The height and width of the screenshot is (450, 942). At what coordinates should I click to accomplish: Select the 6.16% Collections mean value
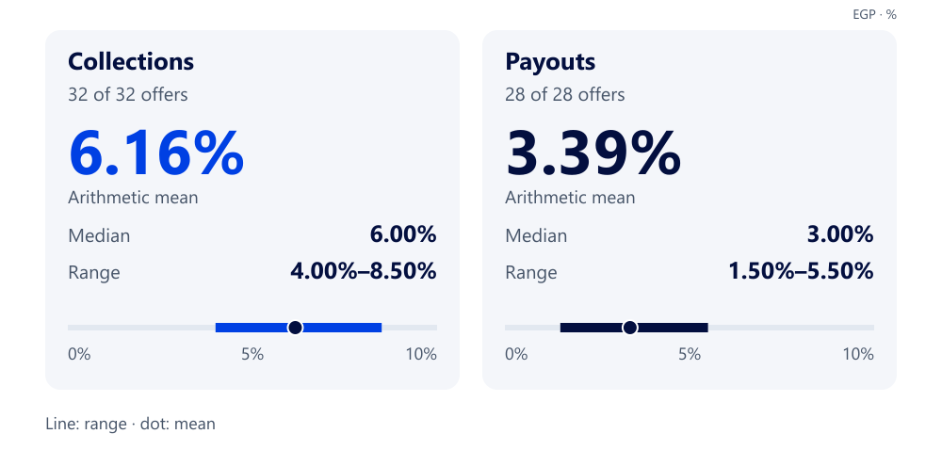point(156,153)
